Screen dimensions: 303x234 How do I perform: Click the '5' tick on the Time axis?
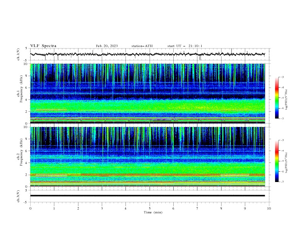pos(150,208)
